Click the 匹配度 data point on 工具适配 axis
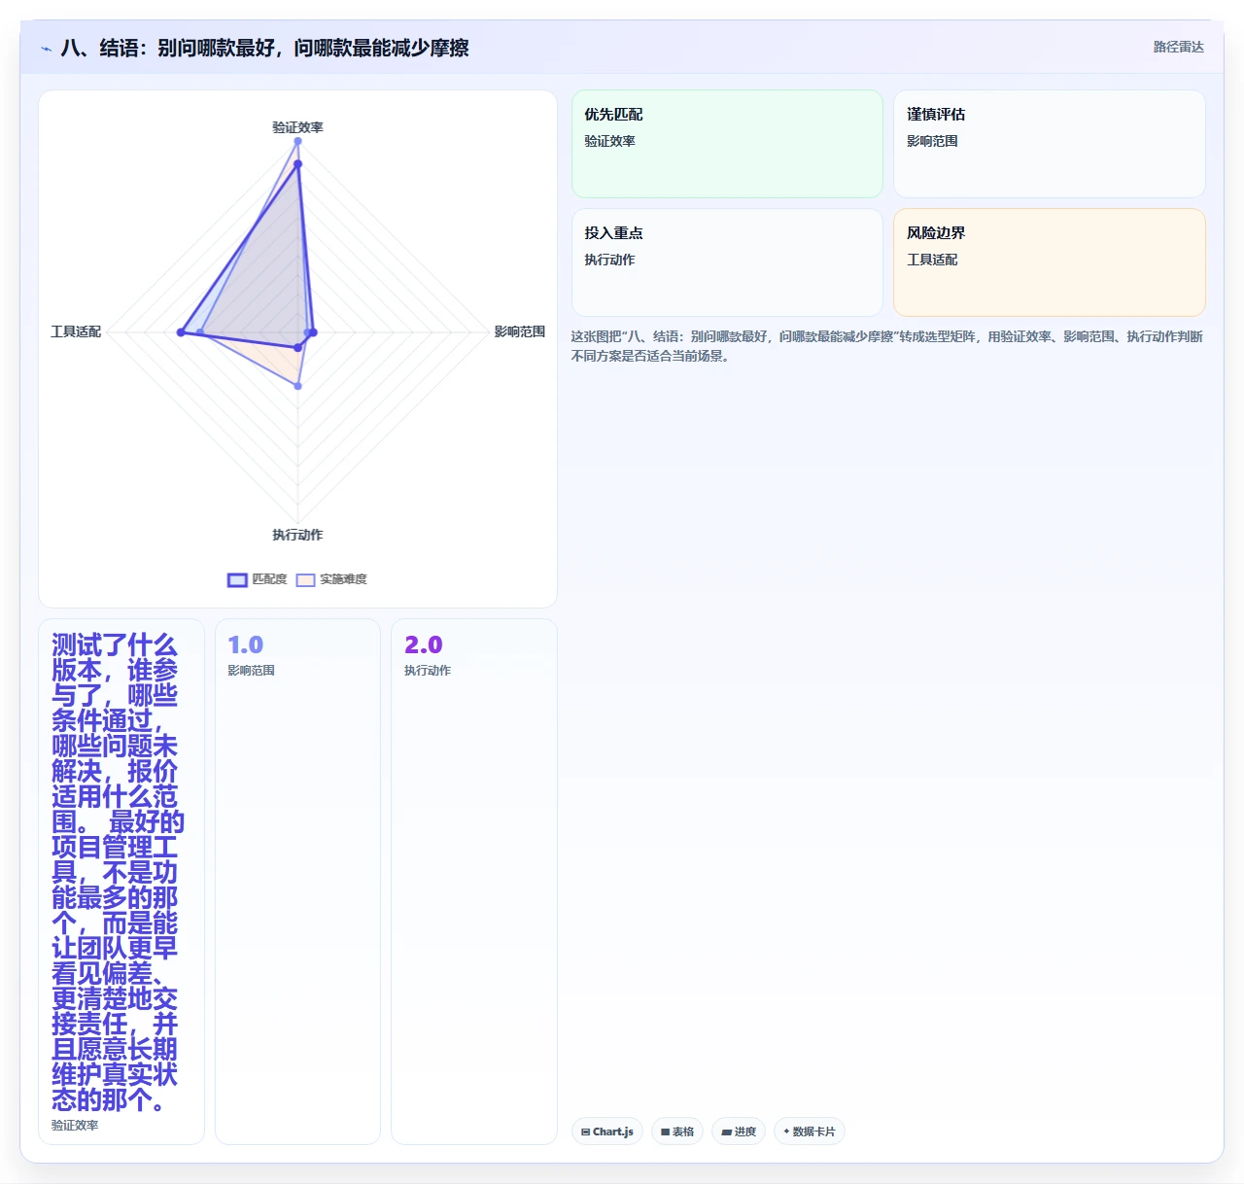The image size is (1244, 1184). click(181, 332)
